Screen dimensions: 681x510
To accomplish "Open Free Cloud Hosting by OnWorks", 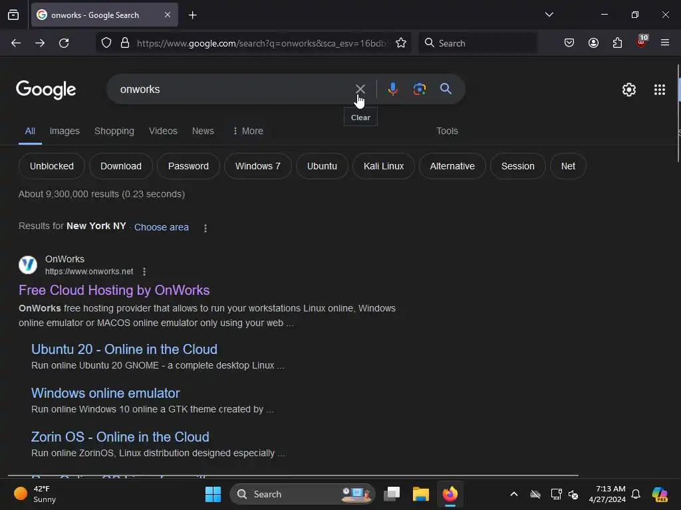I will point(114,290).
